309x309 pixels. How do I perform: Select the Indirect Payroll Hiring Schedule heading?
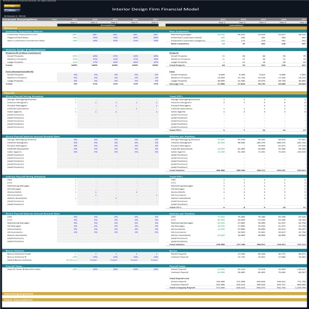click(26, 176)
